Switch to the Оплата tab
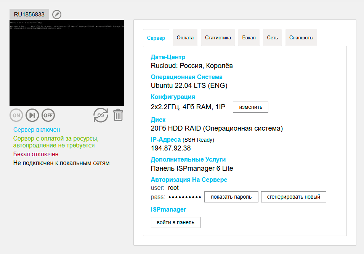The height and width of the screenshot is (254, 364). coord(185,37)
